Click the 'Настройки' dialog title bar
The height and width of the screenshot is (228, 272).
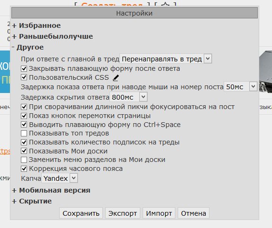coord(135,13)
